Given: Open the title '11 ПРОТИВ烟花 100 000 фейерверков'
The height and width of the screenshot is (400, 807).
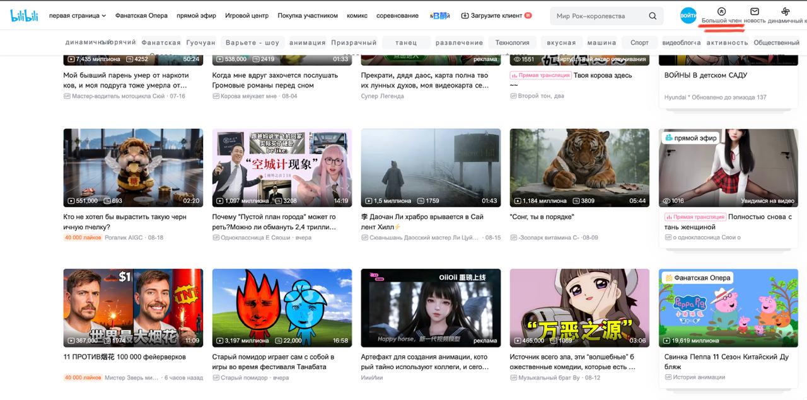Looking at the screenshot, I should (125, 357).
